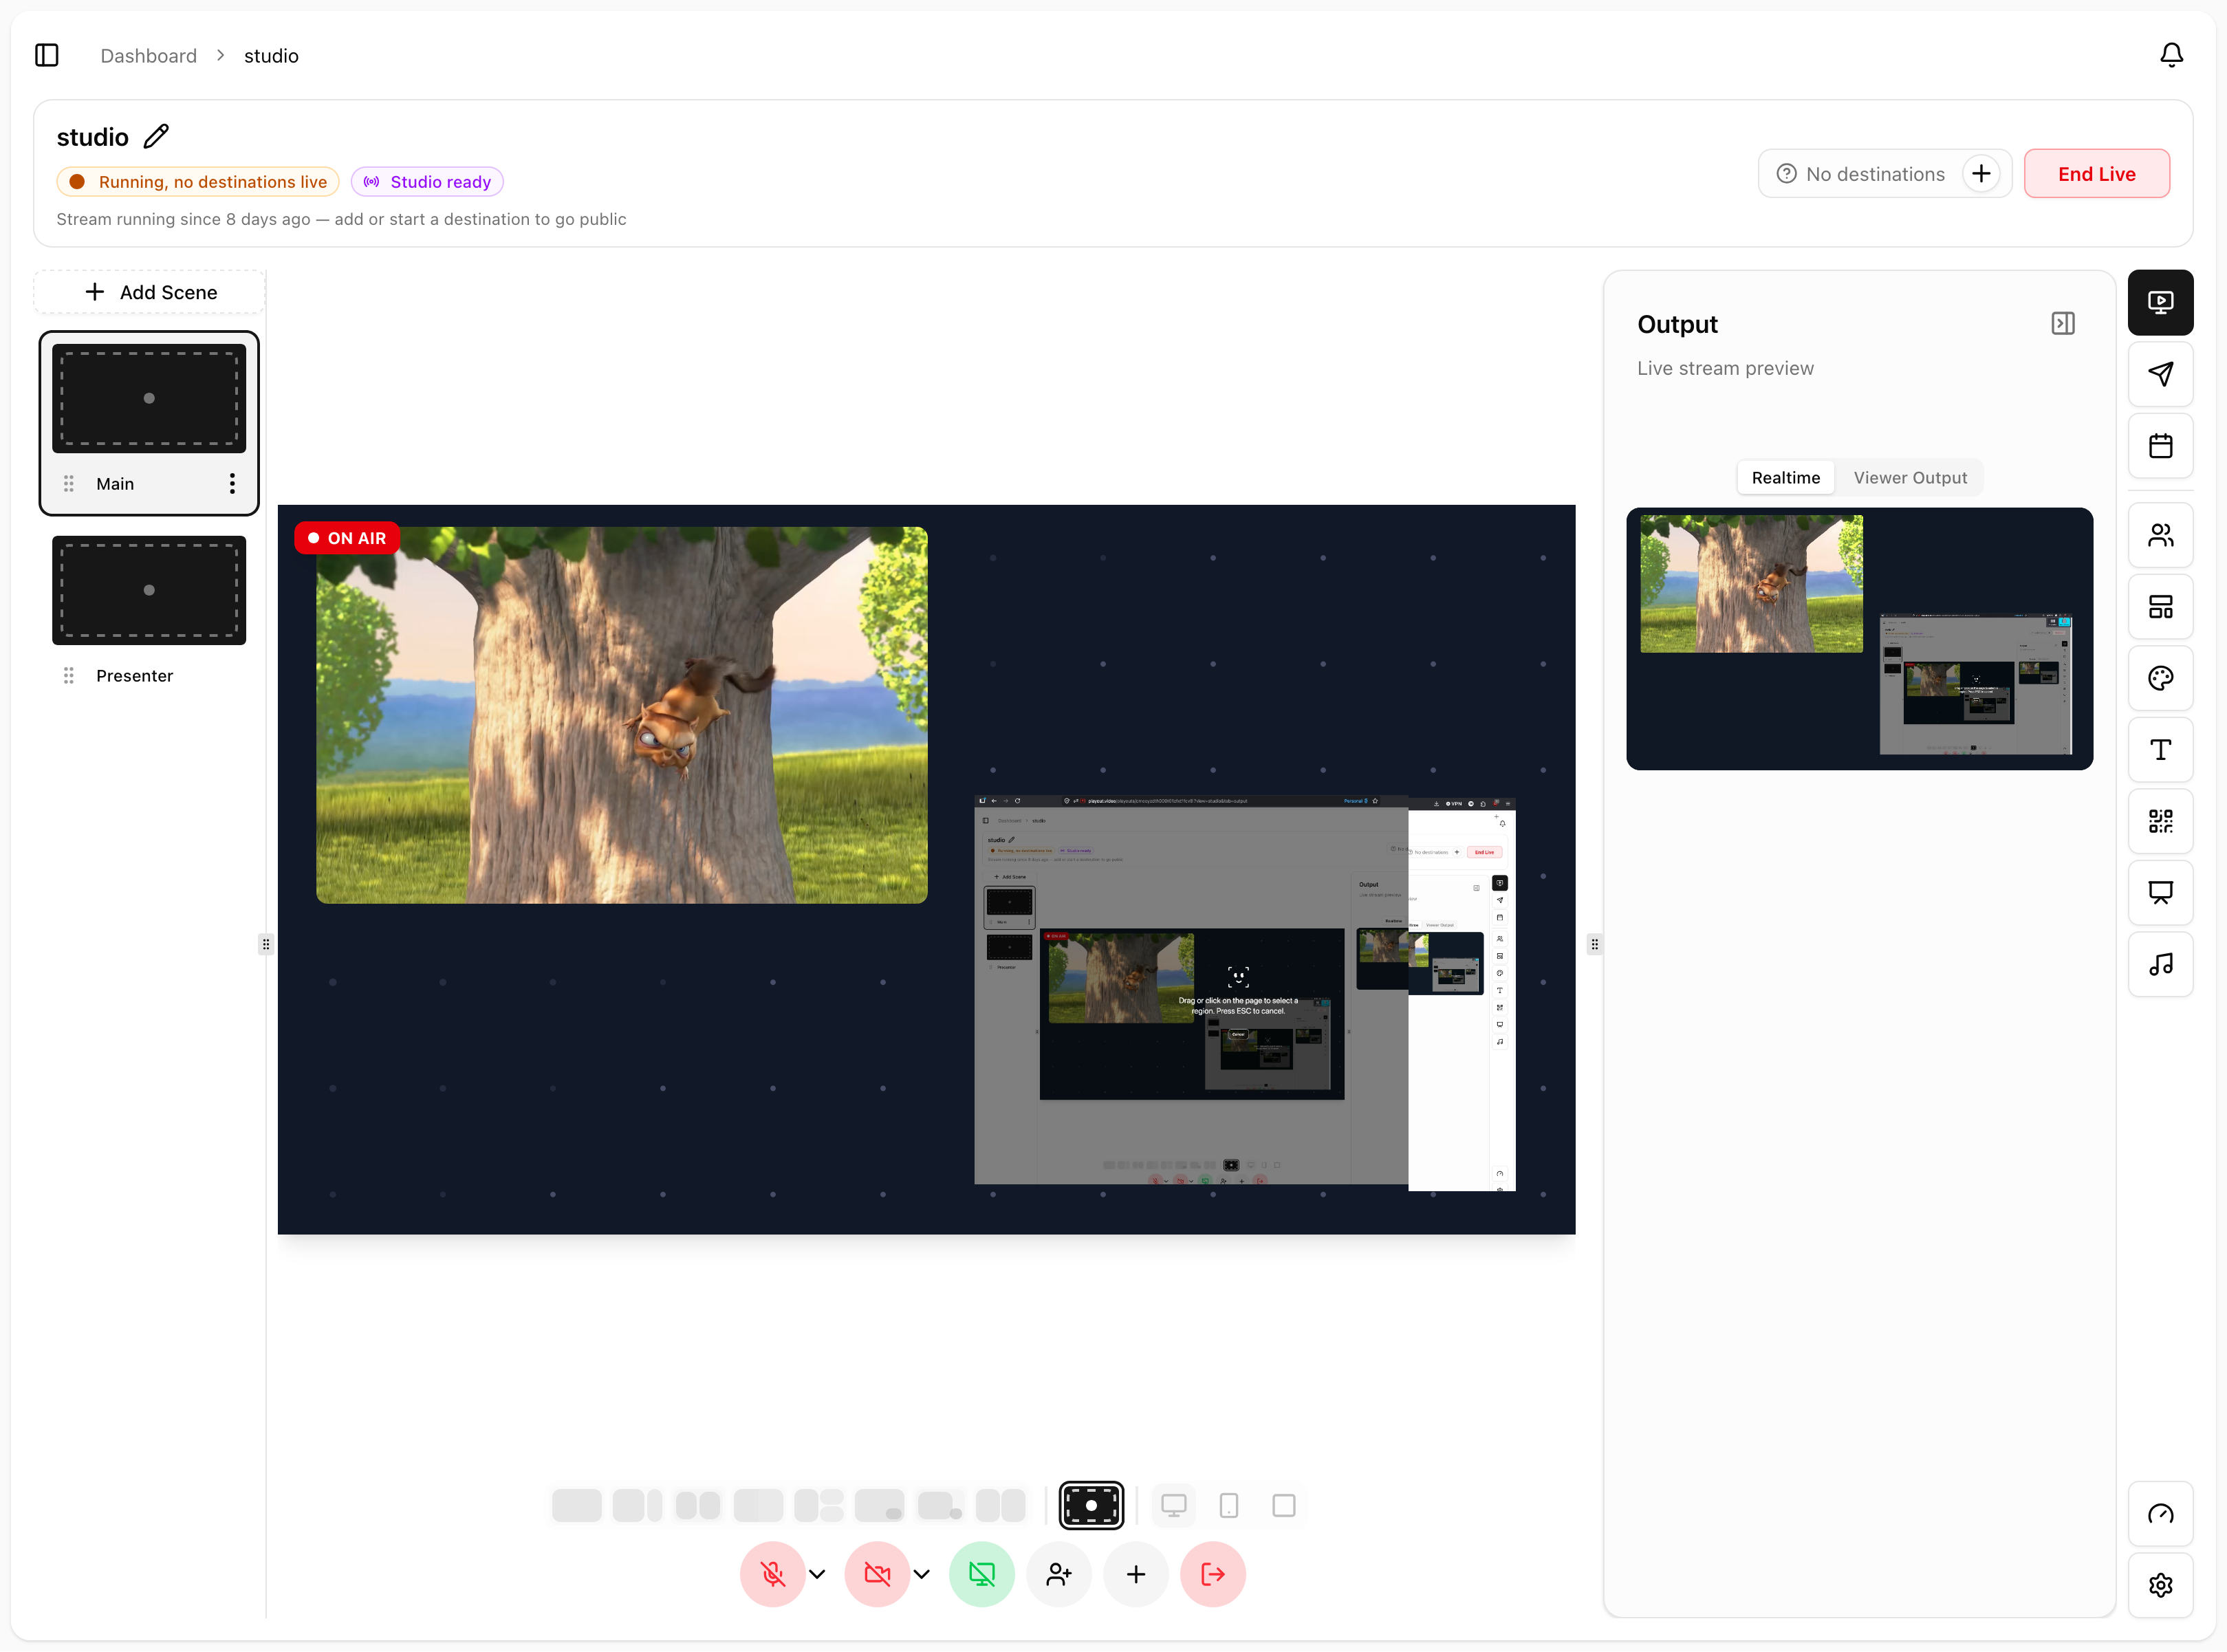Select the desktop landscape aspect option
Screen dimensions: 2227x1652
click(x=1173, y=1505)
